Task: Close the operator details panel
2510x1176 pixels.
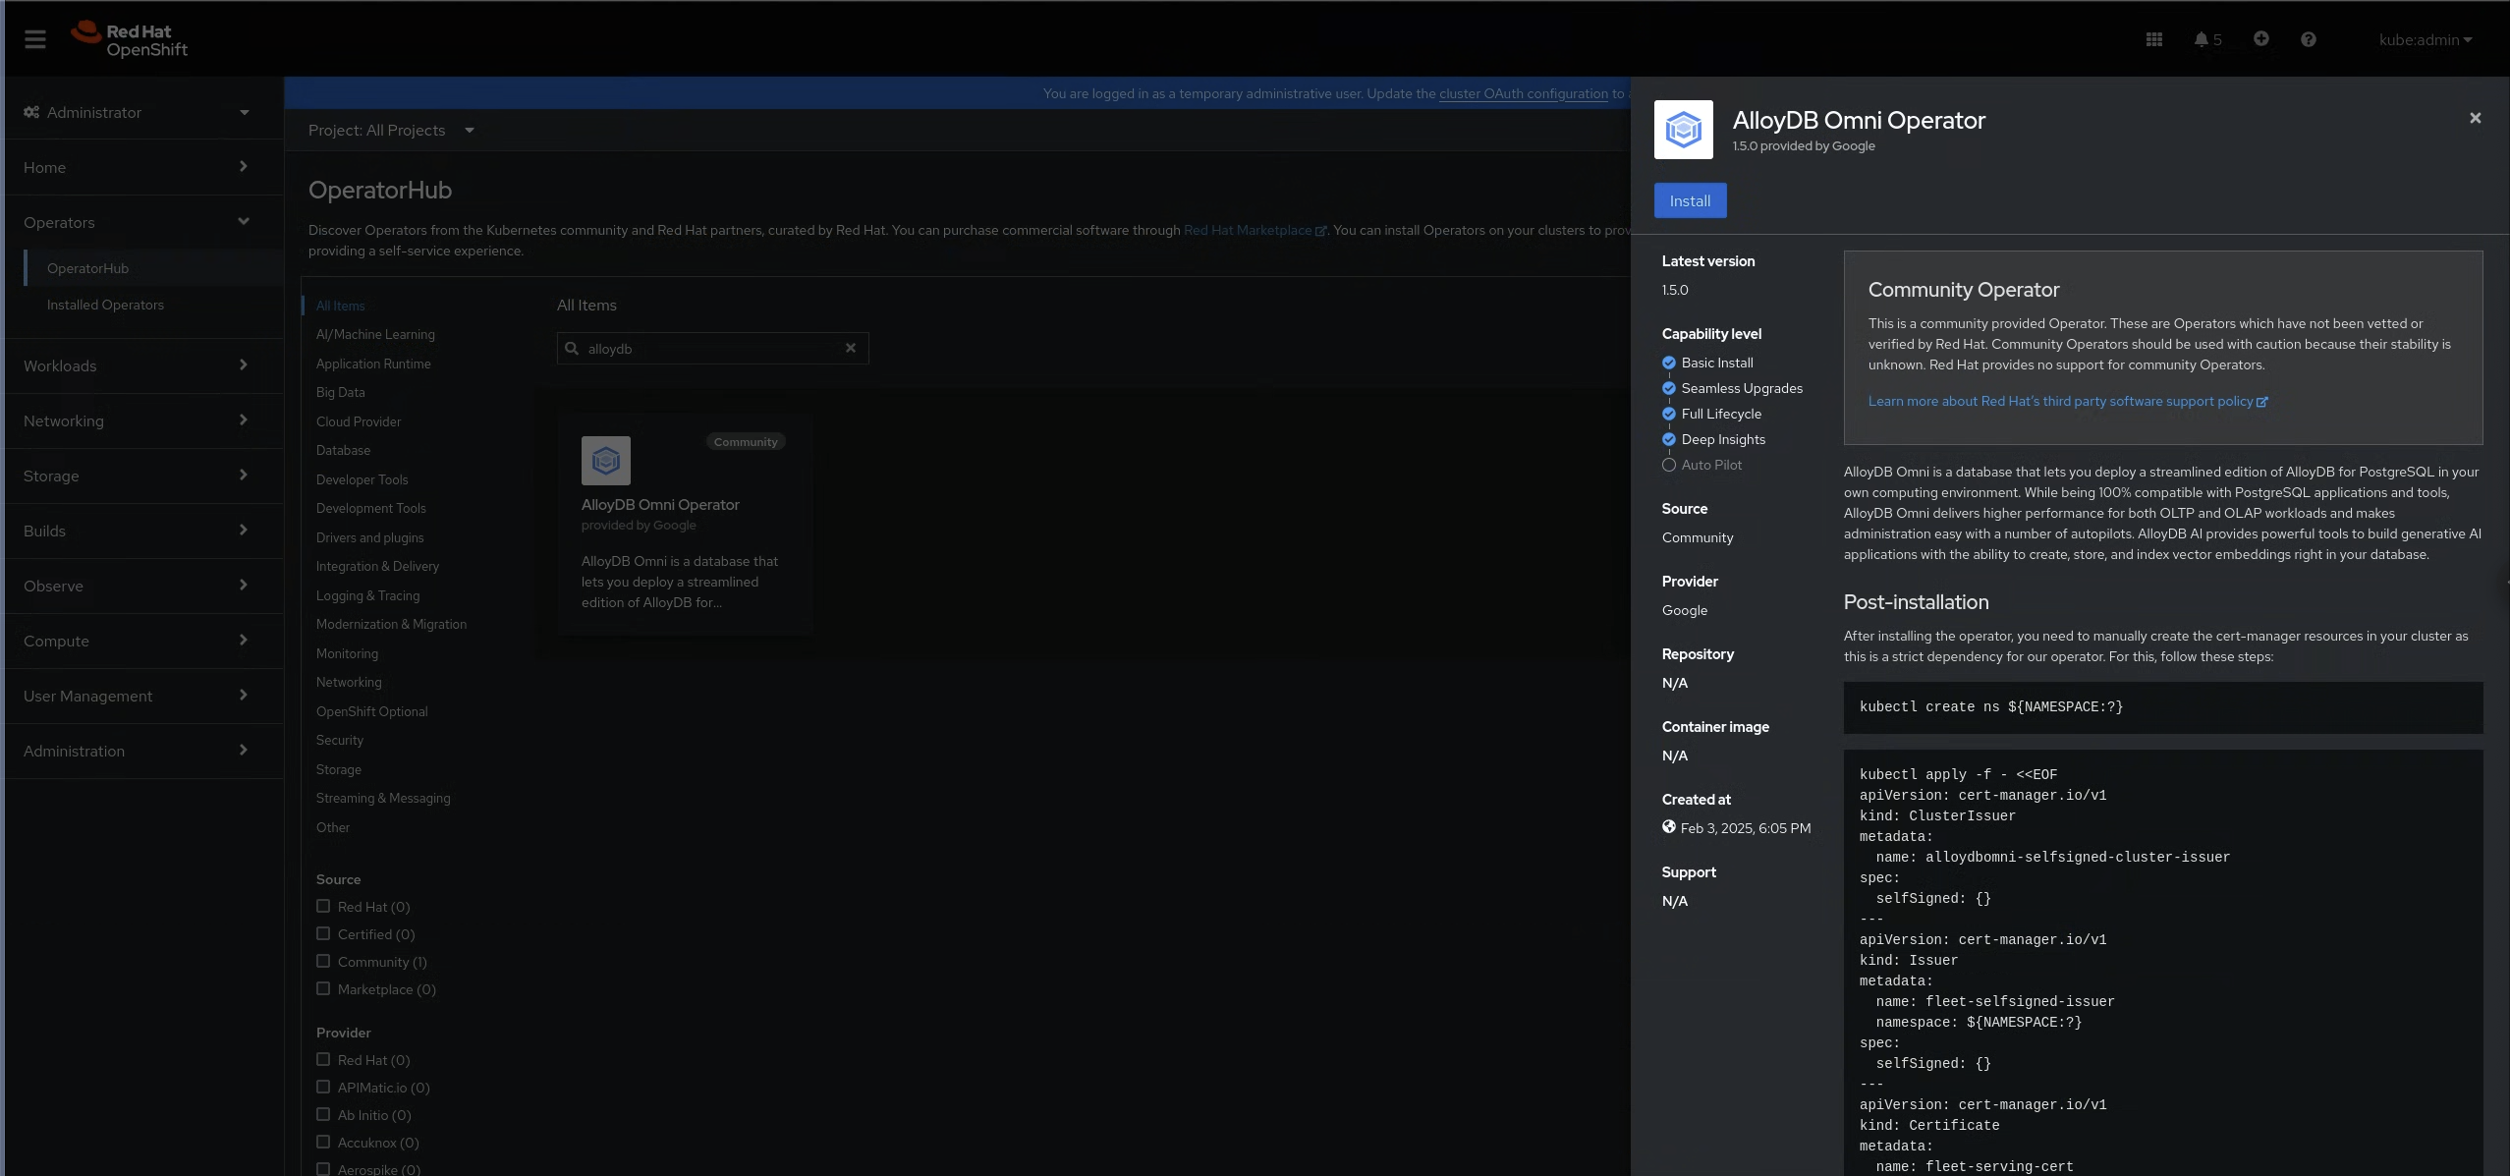Action: coord(2475,117)
